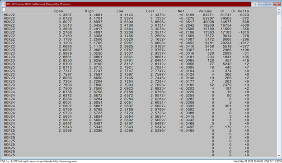Select the HOU22 contract symbol

click(9, 33)
